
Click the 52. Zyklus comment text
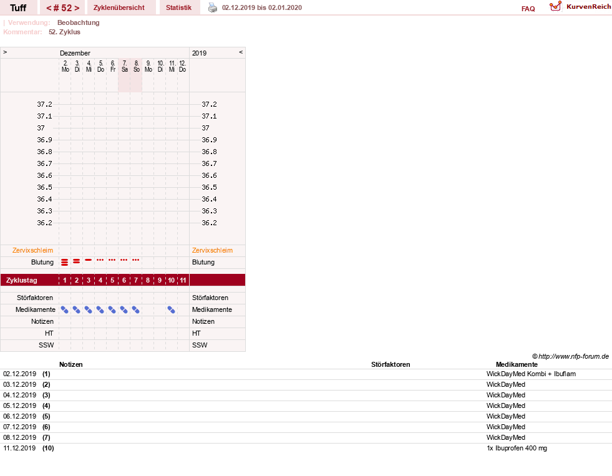tap(64, 32)
